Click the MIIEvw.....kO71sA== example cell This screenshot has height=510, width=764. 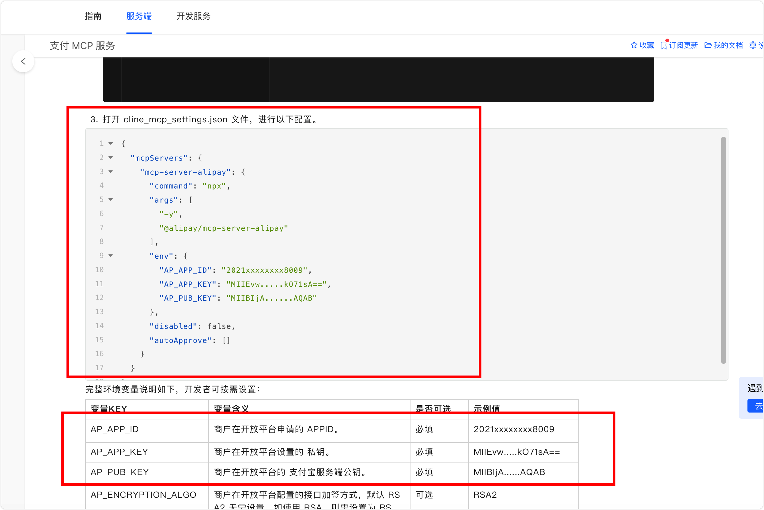[524, 452]
